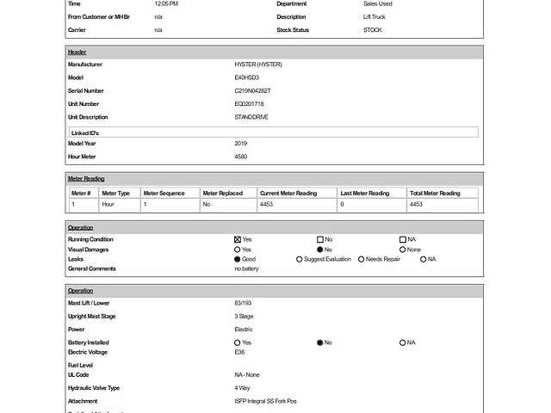Select NA for Battery Installed

pyautogui.click(x=403, y=342)
